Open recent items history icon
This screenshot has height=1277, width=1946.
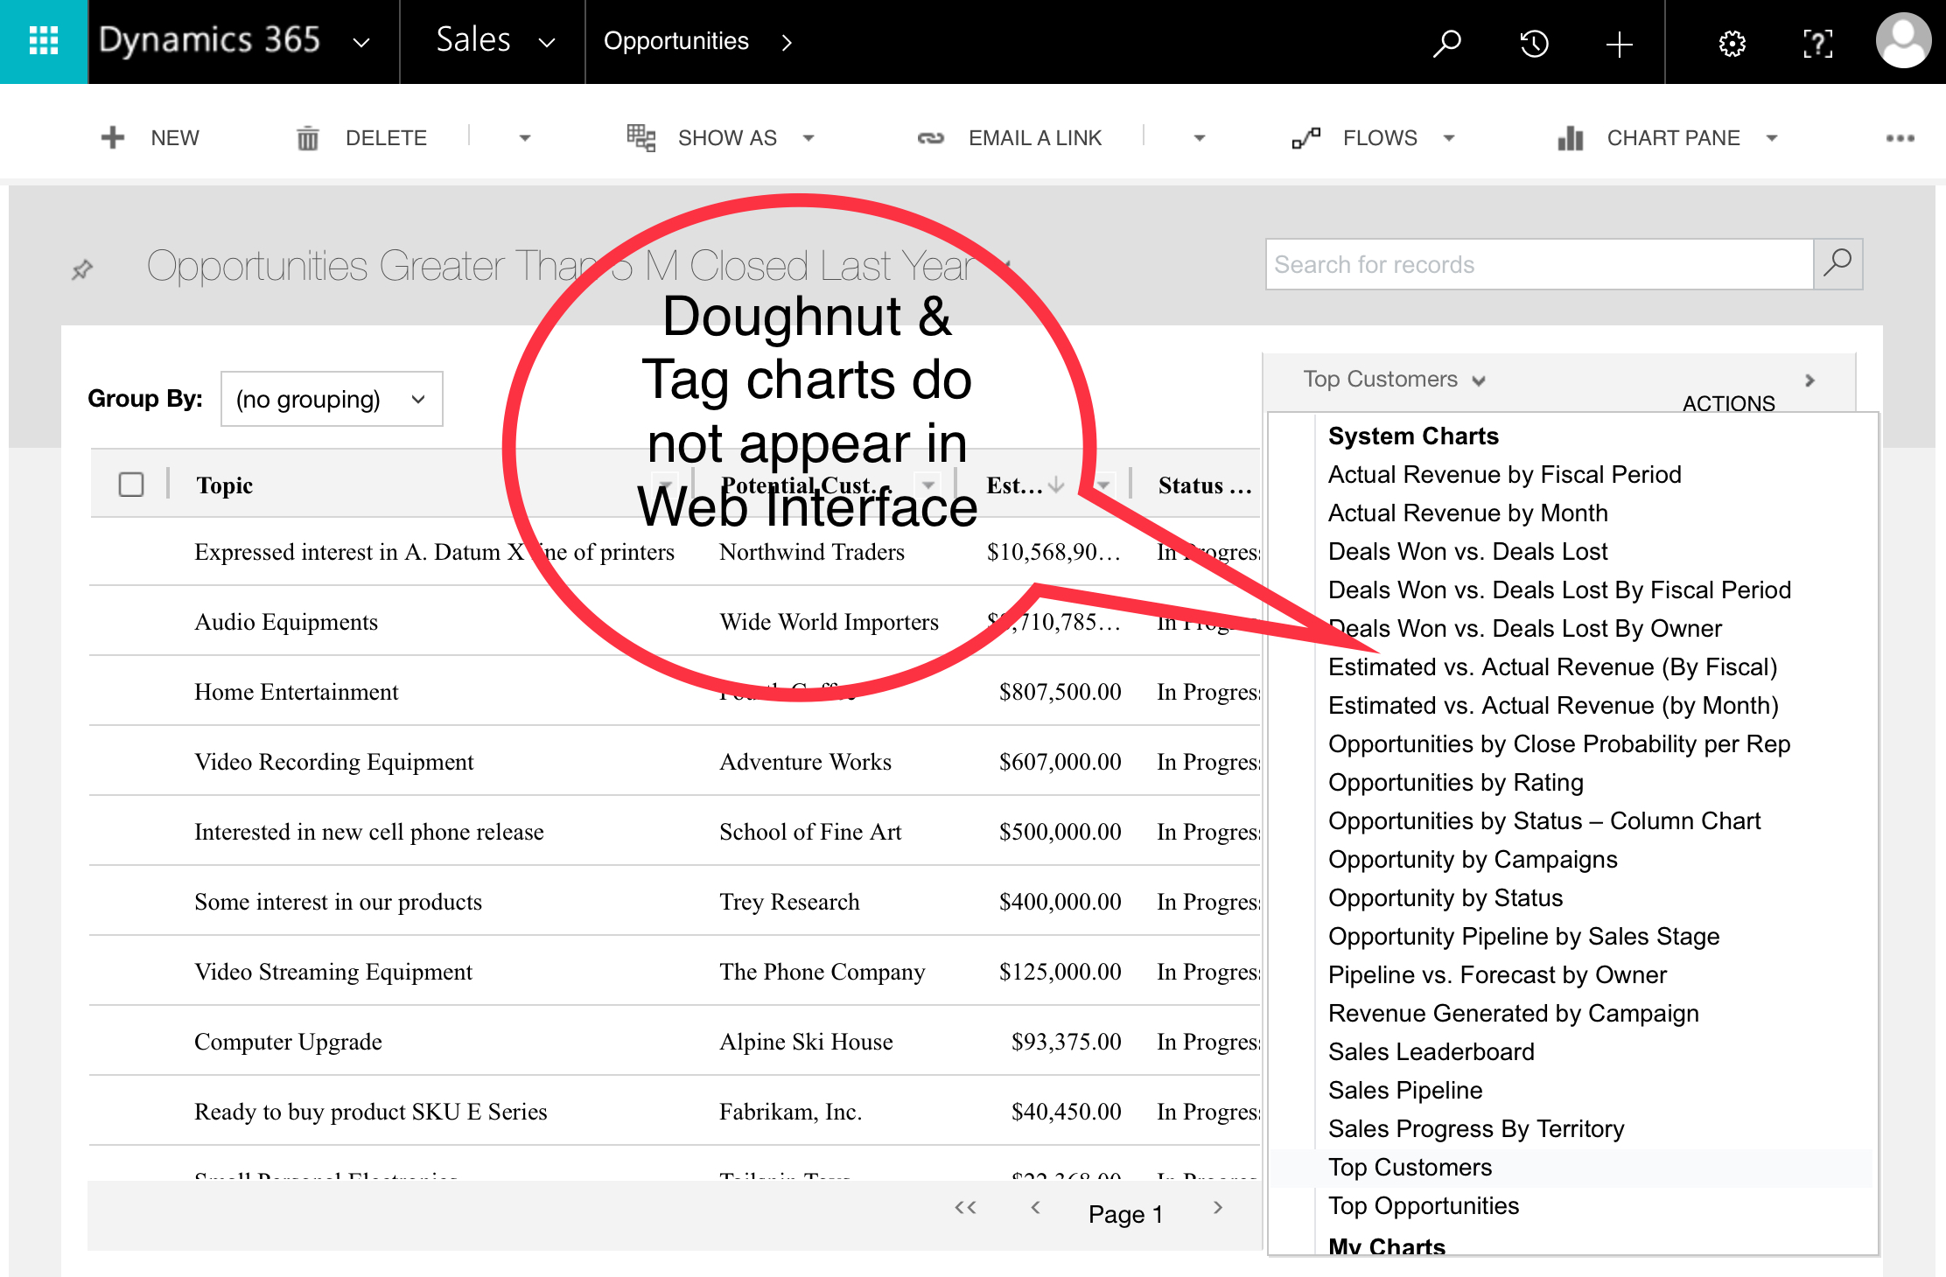pos(1534,43)
